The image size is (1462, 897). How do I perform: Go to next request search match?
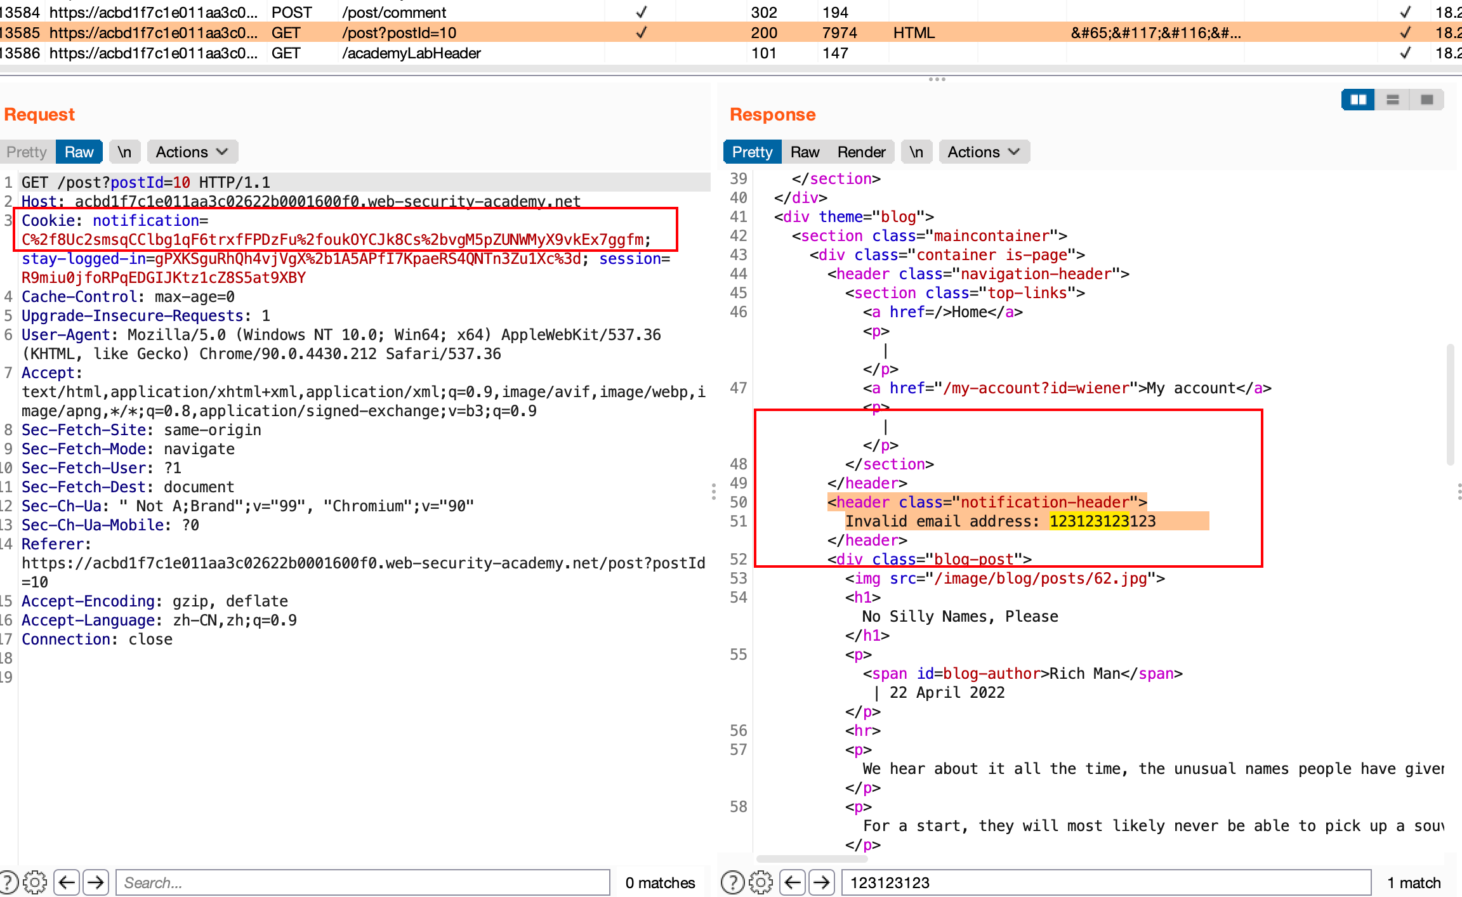(96, 882)
